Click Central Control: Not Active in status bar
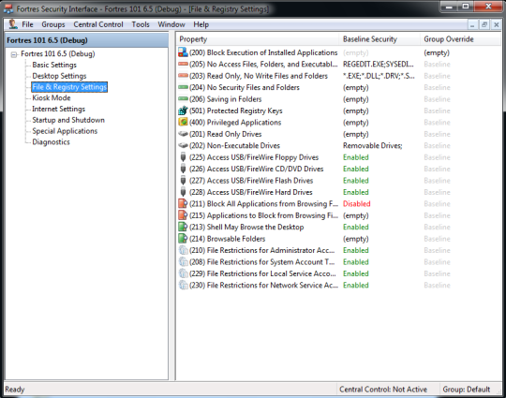The width and height of the screenshot is (506, 398). click(x=383, y=390)
